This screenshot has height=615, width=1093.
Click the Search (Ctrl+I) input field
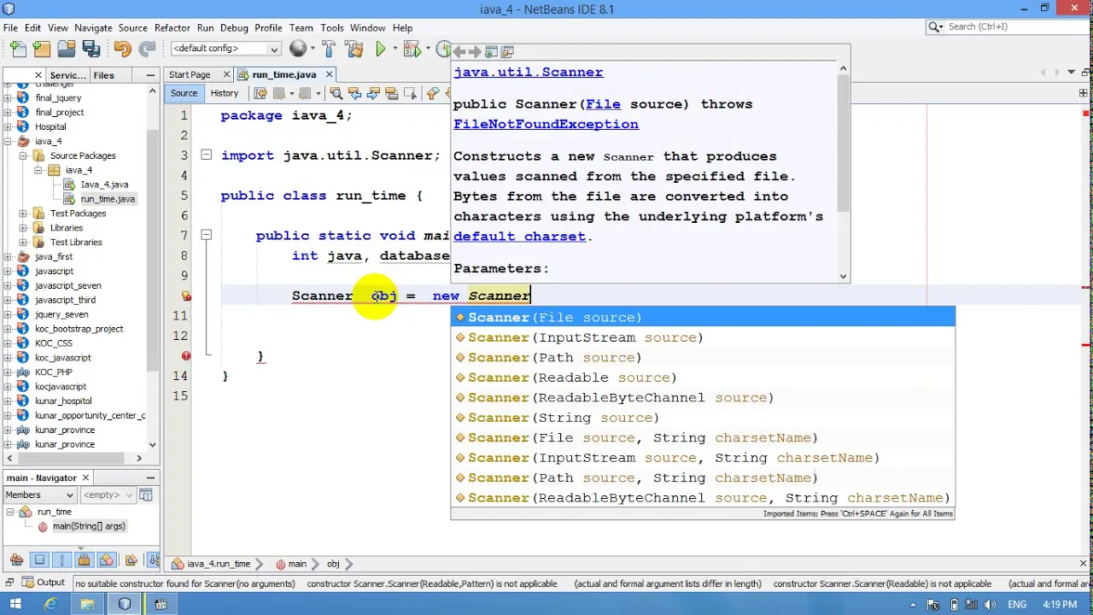1012,26
